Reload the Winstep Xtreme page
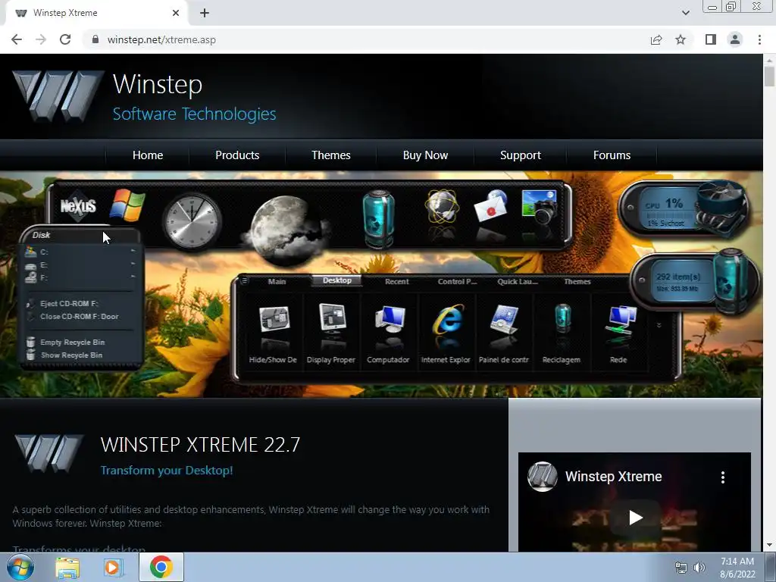Image resolution: width=776 pixels, height=582 pixels. (x=65, y=39)
